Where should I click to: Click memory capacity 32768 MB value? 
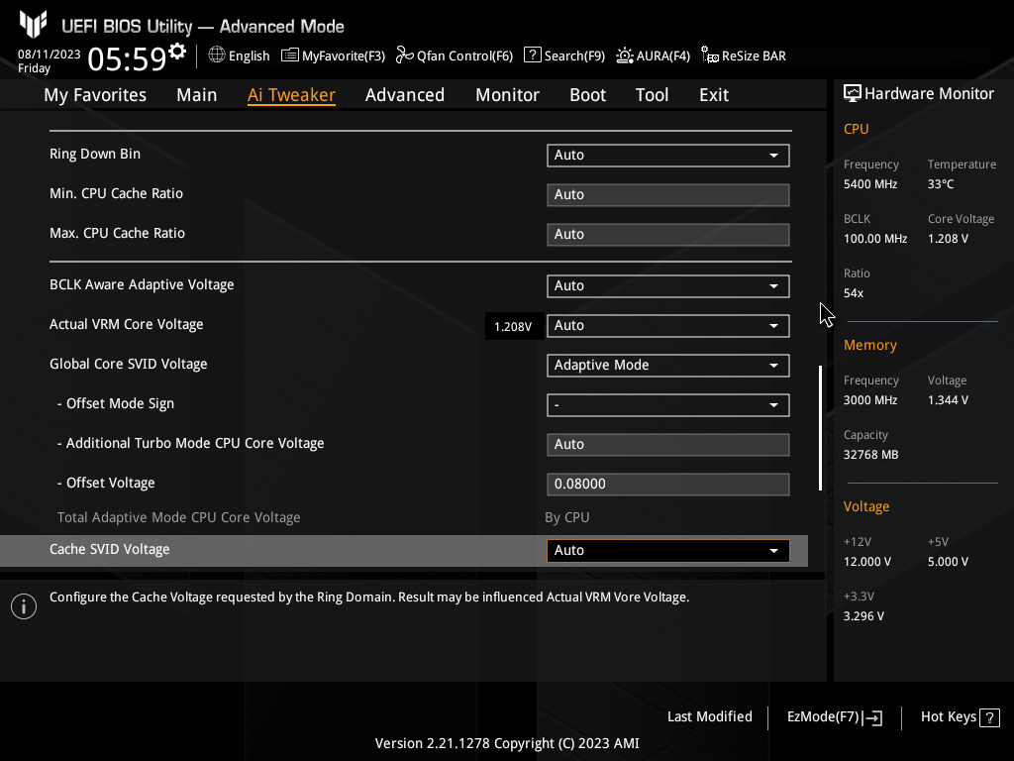870,455
